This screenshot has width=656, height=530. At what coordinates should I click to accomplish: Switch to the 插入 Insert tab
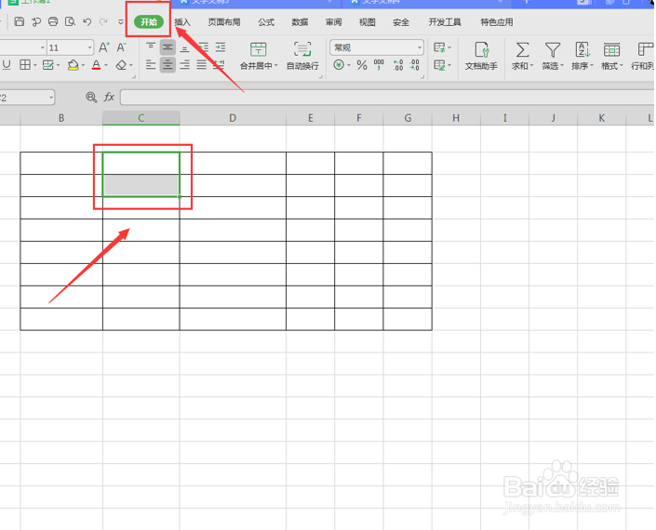[182, 22]
